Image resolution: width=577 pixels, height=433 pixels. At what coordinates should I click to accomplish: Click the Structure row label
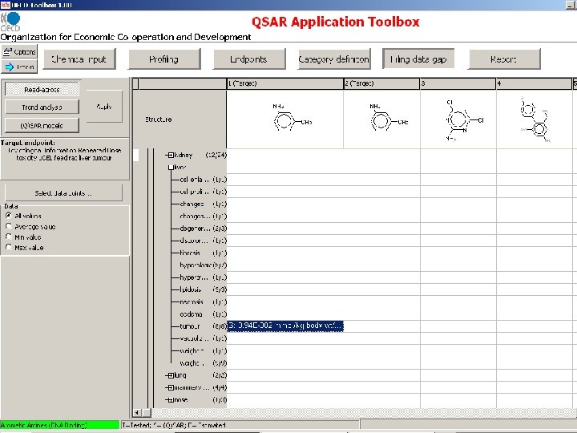(158, 119)
